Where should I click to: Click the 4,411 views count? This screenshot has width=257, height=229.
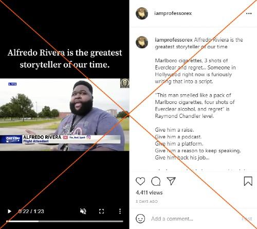149,192
